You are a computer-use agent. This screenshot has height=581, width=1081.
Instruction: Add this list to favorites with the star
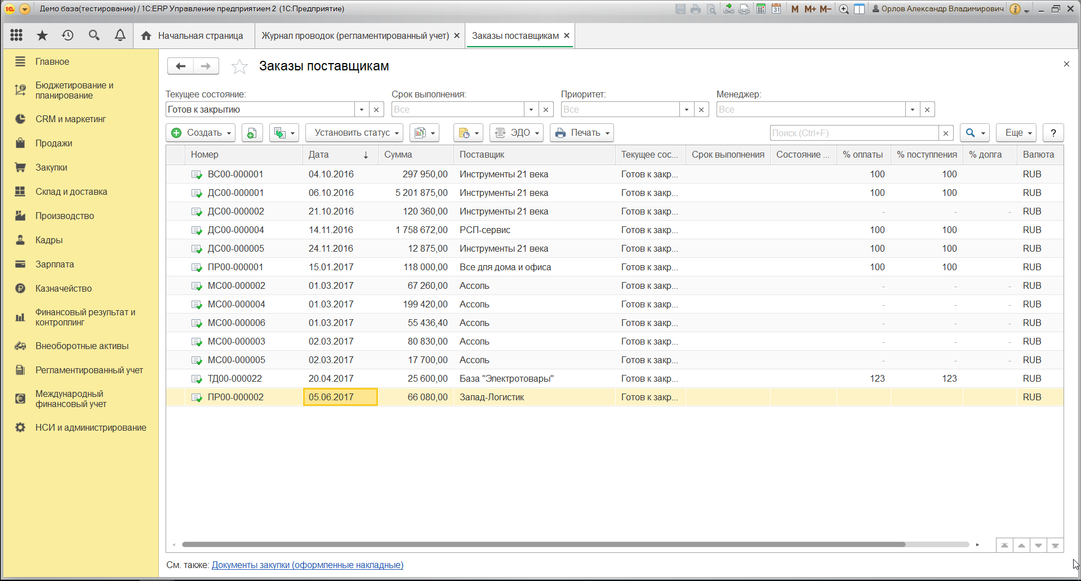click(239, 66)
